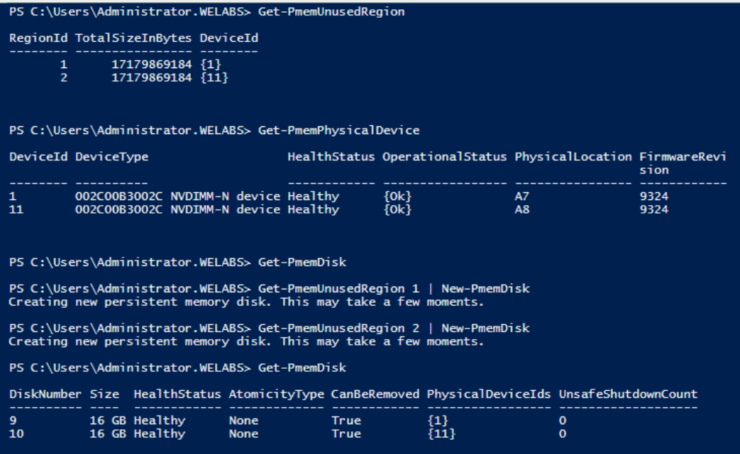This screenshot has width=740, height=454.
Task: Click the "Get-PmemUnusedRegion 2 | New-PmemDisk" command line
Action: [394, 328]
